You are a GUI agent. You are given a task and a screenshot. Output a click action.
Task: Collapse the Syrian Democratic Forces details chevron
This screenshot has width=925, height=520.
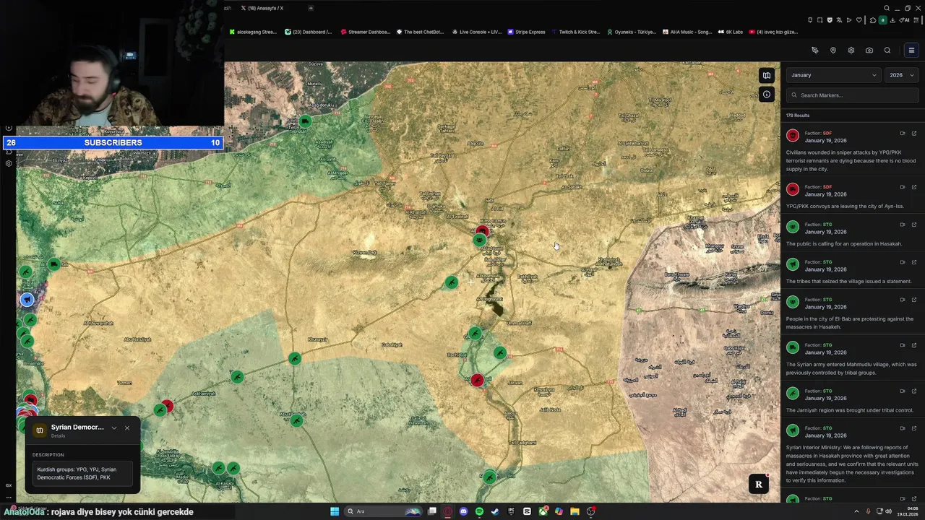113,428
